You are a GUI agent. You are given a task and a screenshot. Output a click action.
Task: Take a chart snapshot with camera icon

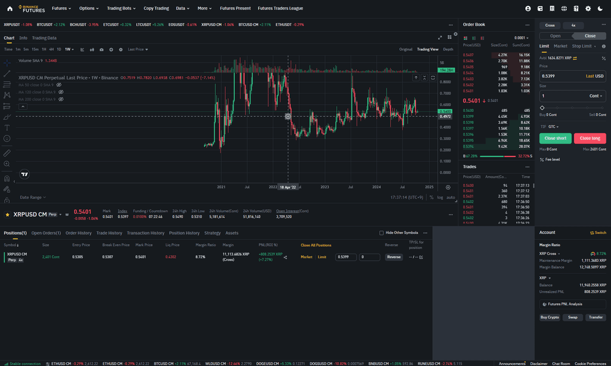(101, 49)
